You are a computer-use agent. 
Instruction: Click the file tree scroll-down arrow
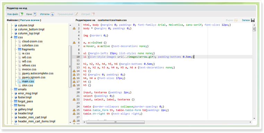(x=70, y=123)
